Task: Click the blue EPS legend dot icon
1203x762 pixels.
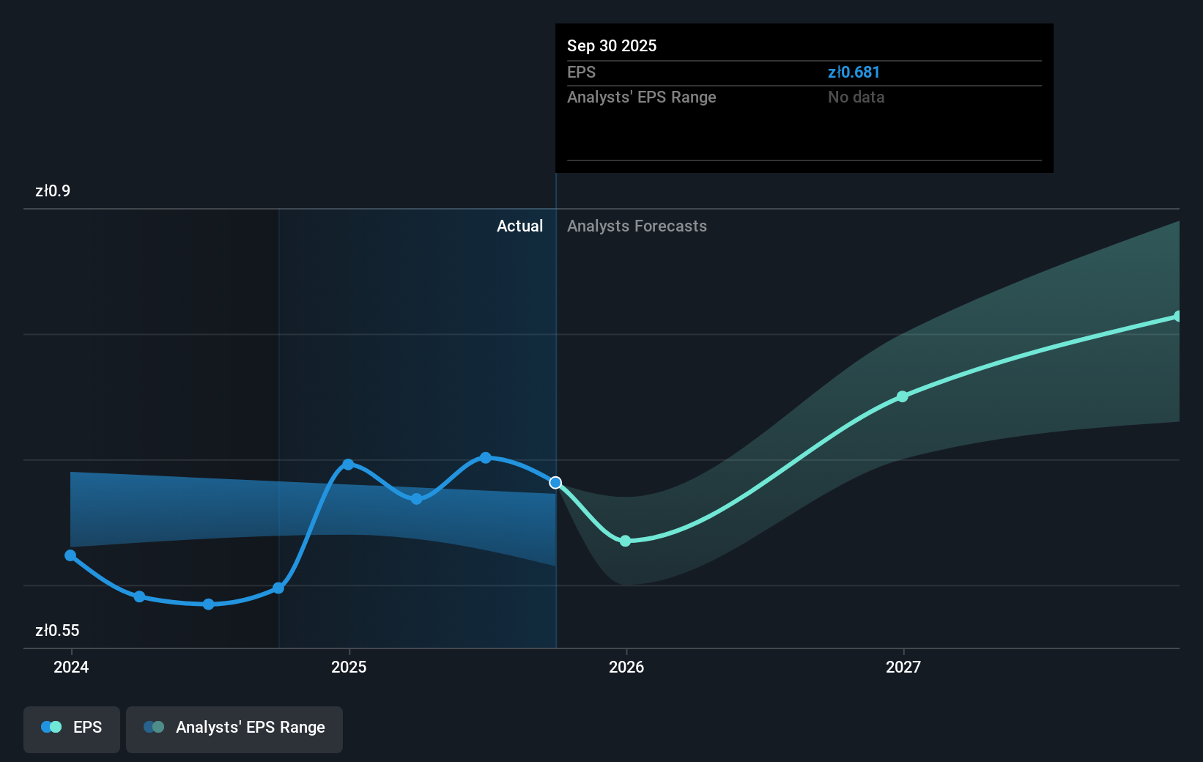Action: click(x=50, y=727)
